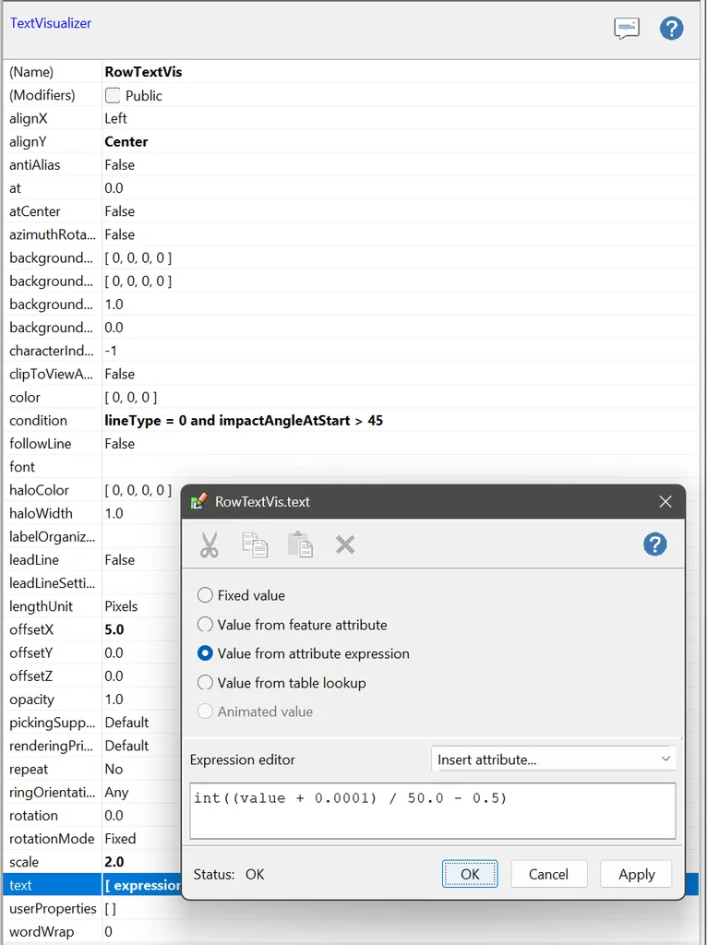
Task: Click the Paste clipboard icon in dialog
Action: click(x=300, y=544)
